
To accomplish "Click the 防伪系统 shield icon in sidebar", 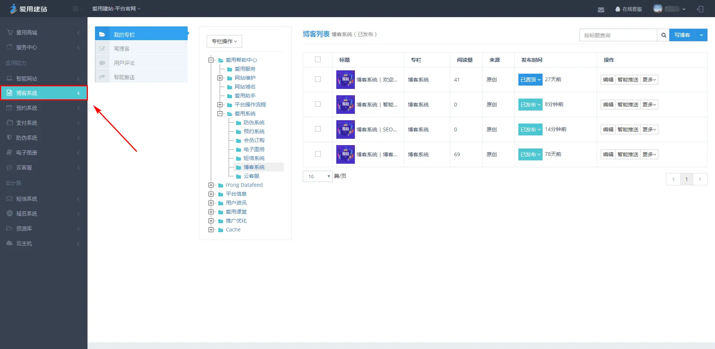I will click(x=10, y=138).
